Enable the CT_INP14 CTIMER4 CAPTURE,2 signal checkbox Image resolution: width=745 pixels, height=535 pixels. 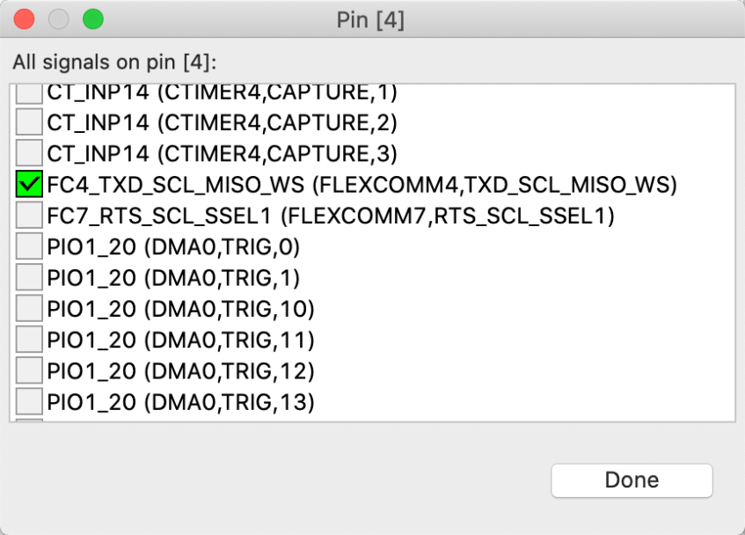[x=29, y=121]
